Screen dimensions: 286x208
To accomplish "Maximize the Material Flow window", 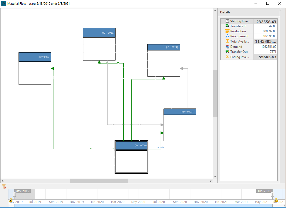I will pos(268,3).
